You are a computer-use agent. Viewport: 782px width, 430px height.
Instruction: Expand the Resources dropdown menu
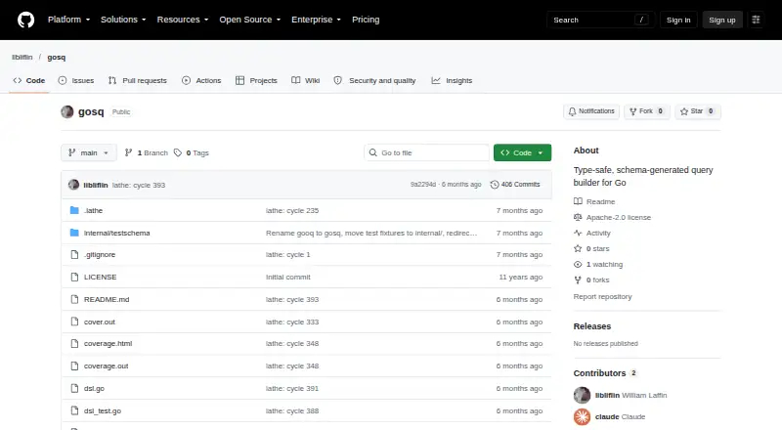183,20
